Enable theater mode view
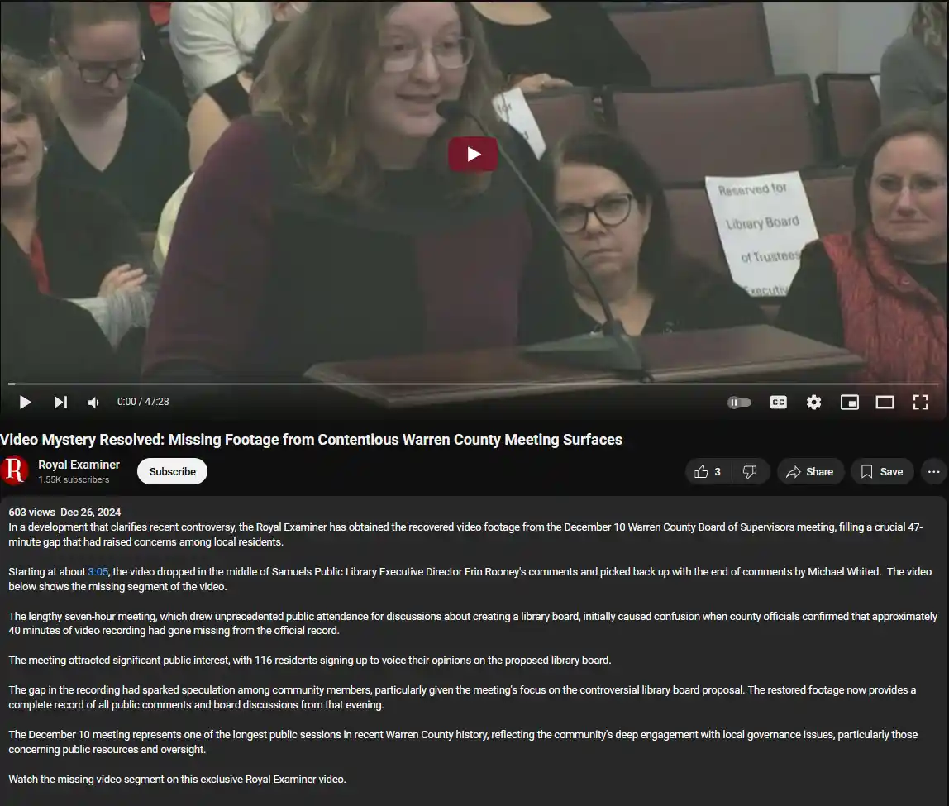This screenshot has height=806, width=949. coord(885,402)
